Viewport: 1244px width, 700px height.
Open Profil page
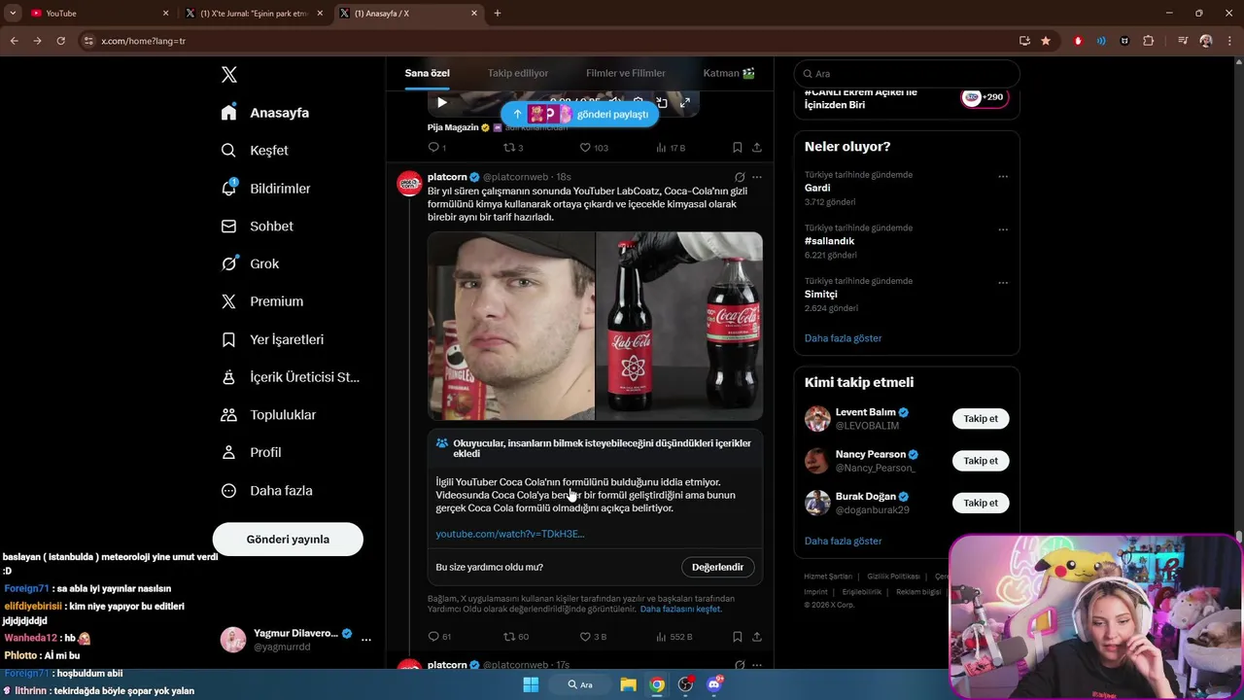click(251, 453)
